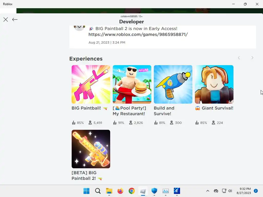Click the 224 player count

click(220, 123)
